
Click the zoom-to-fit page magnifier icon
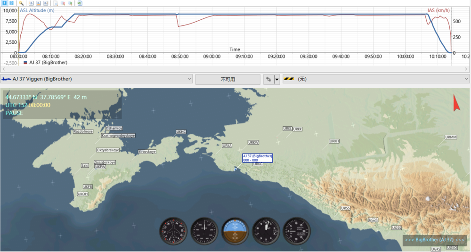pos(56,3)
